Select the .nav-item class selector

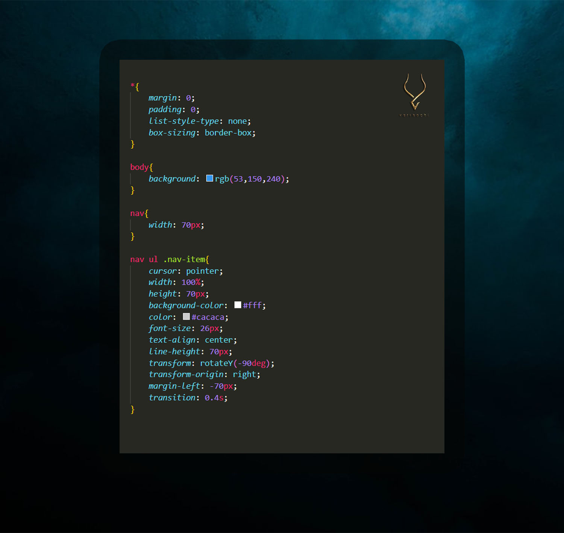184,259
